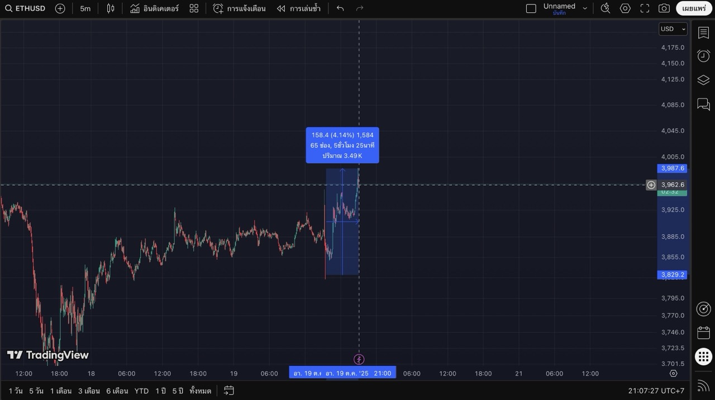The image size is (715, 400).
Task: Click the plus icon to compare symbols
Action: pos(60,8)
